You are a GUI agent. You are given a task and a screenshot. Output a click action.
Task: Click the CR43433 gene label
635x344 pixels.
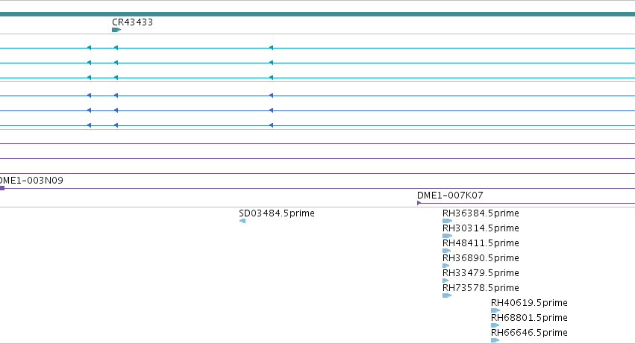(x=132, y=22)
